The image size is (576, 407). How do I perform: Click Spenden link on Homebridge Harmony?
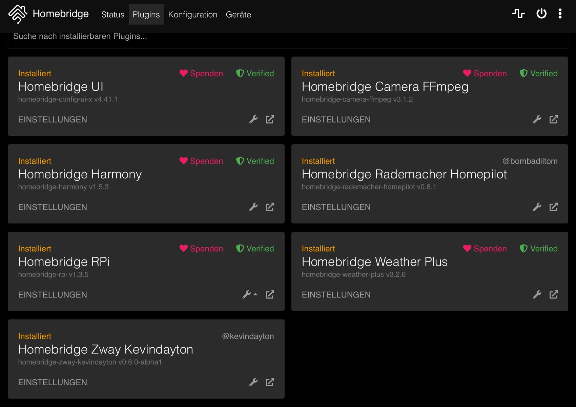point(201,161)
